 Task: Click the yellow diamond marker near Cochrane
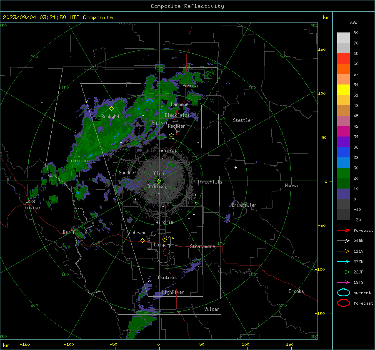(x=142, y=240)
